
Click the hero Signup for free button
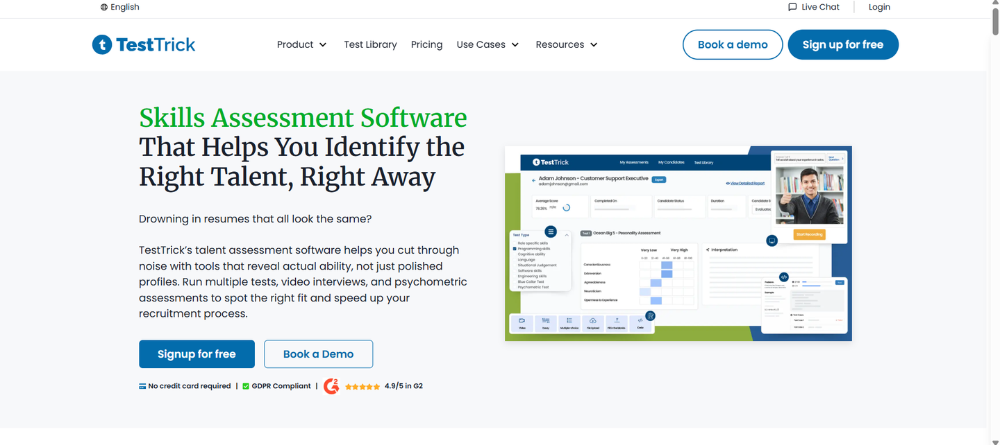[197, 354]
